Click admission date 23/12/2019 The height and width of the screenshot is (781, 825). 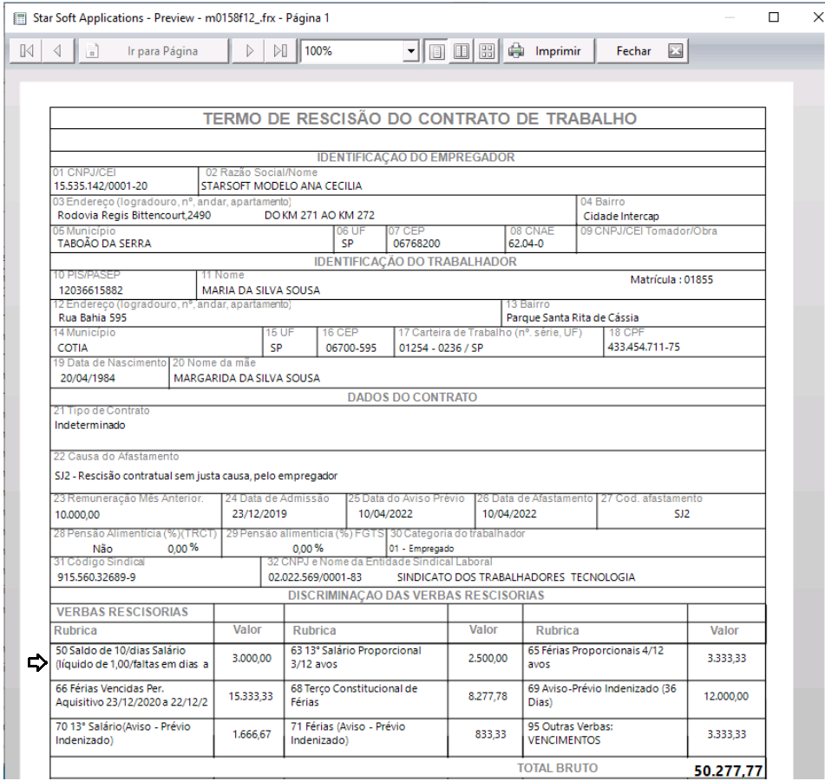[259, 514]
